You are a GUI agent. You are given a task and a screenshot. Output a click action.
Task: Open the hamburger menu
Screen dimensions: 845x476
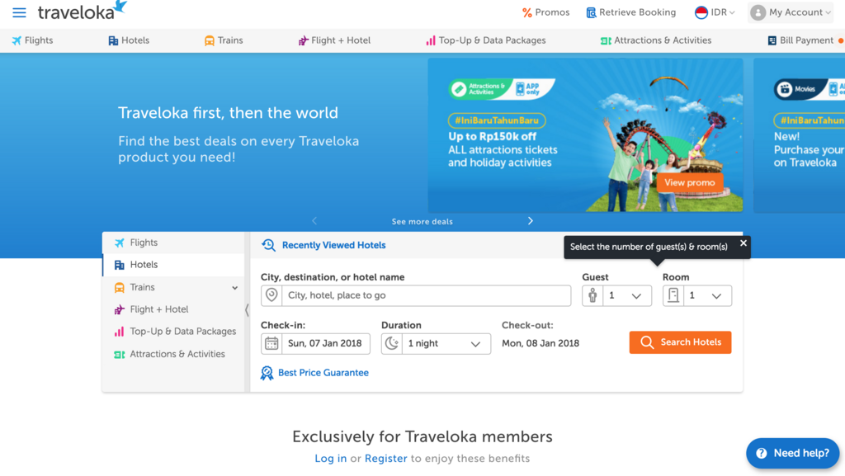tap(20, 12)
